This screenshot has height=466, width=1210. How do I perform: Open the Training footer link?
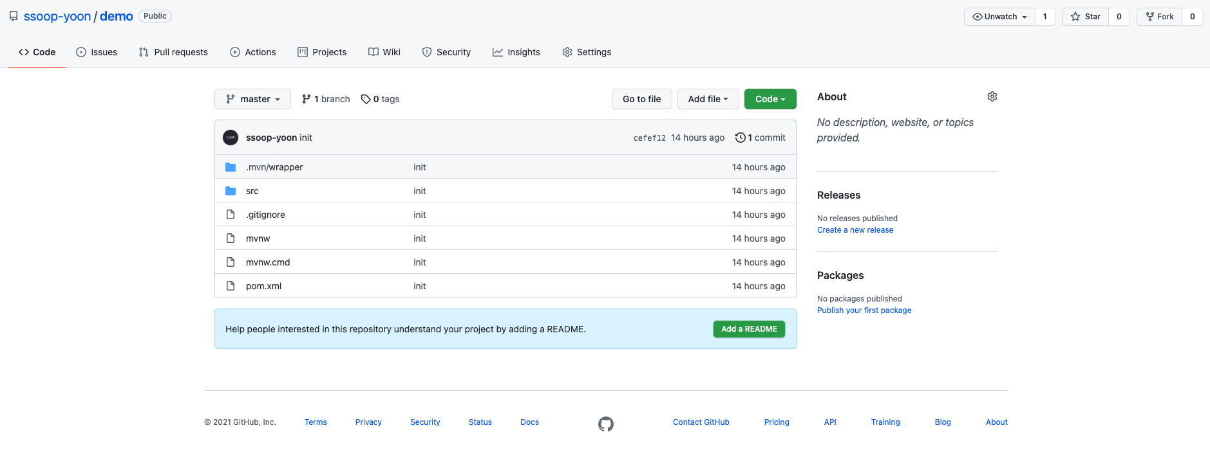[885, 422]
